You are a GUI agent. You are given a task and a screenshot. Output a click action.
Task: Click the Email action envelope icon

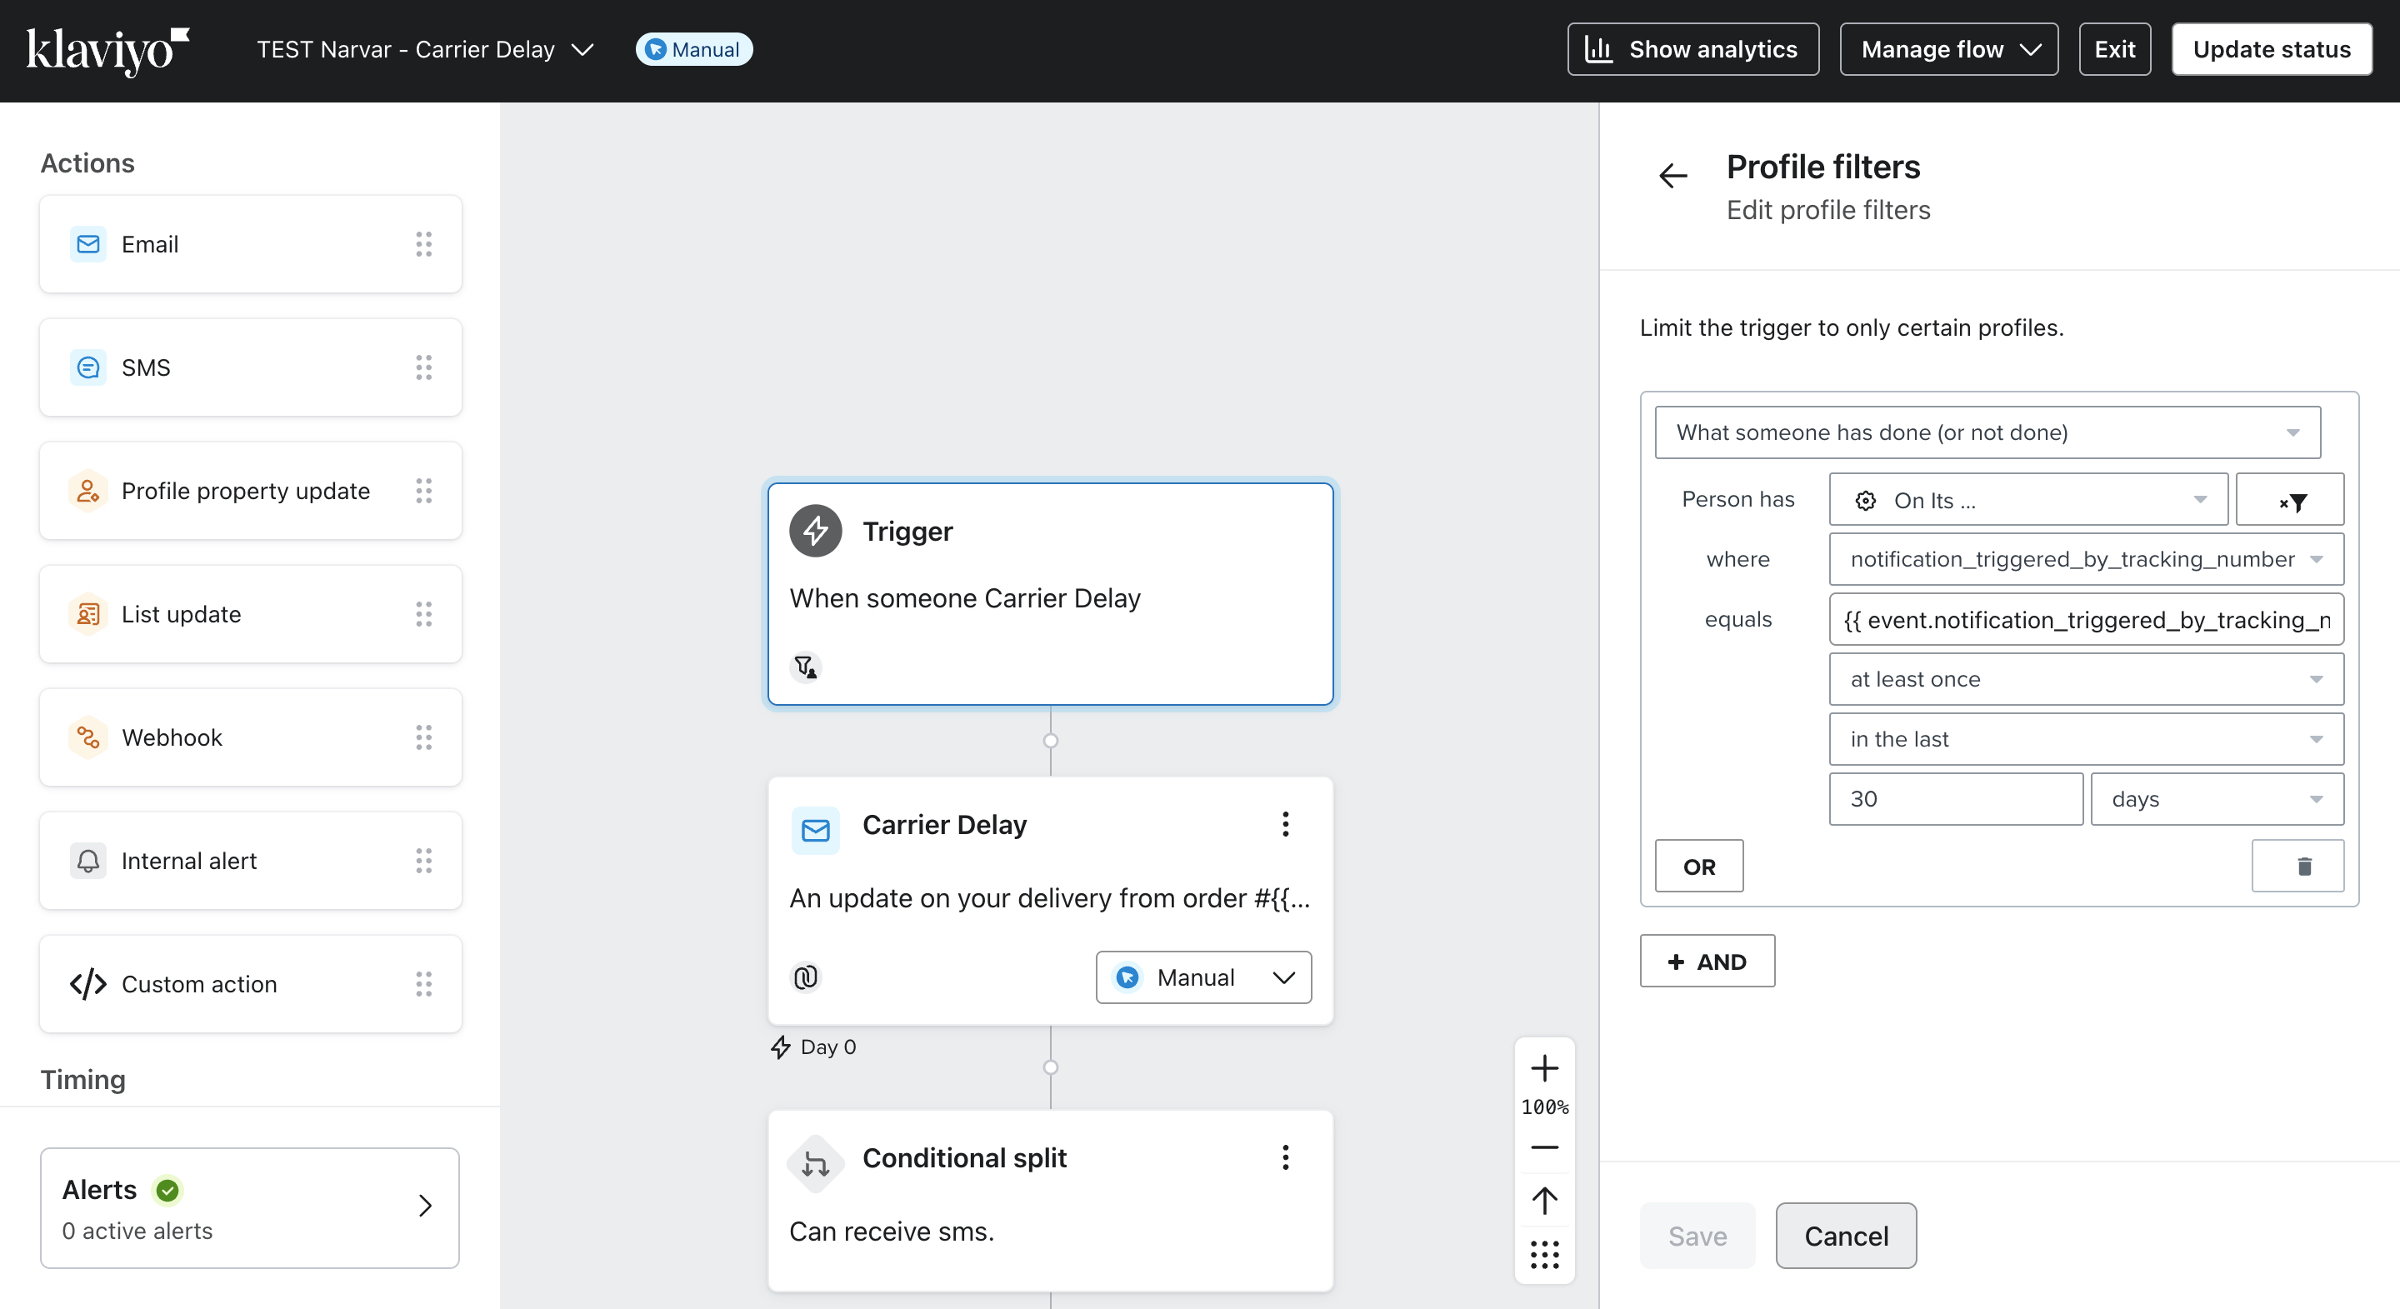[87, 244]
